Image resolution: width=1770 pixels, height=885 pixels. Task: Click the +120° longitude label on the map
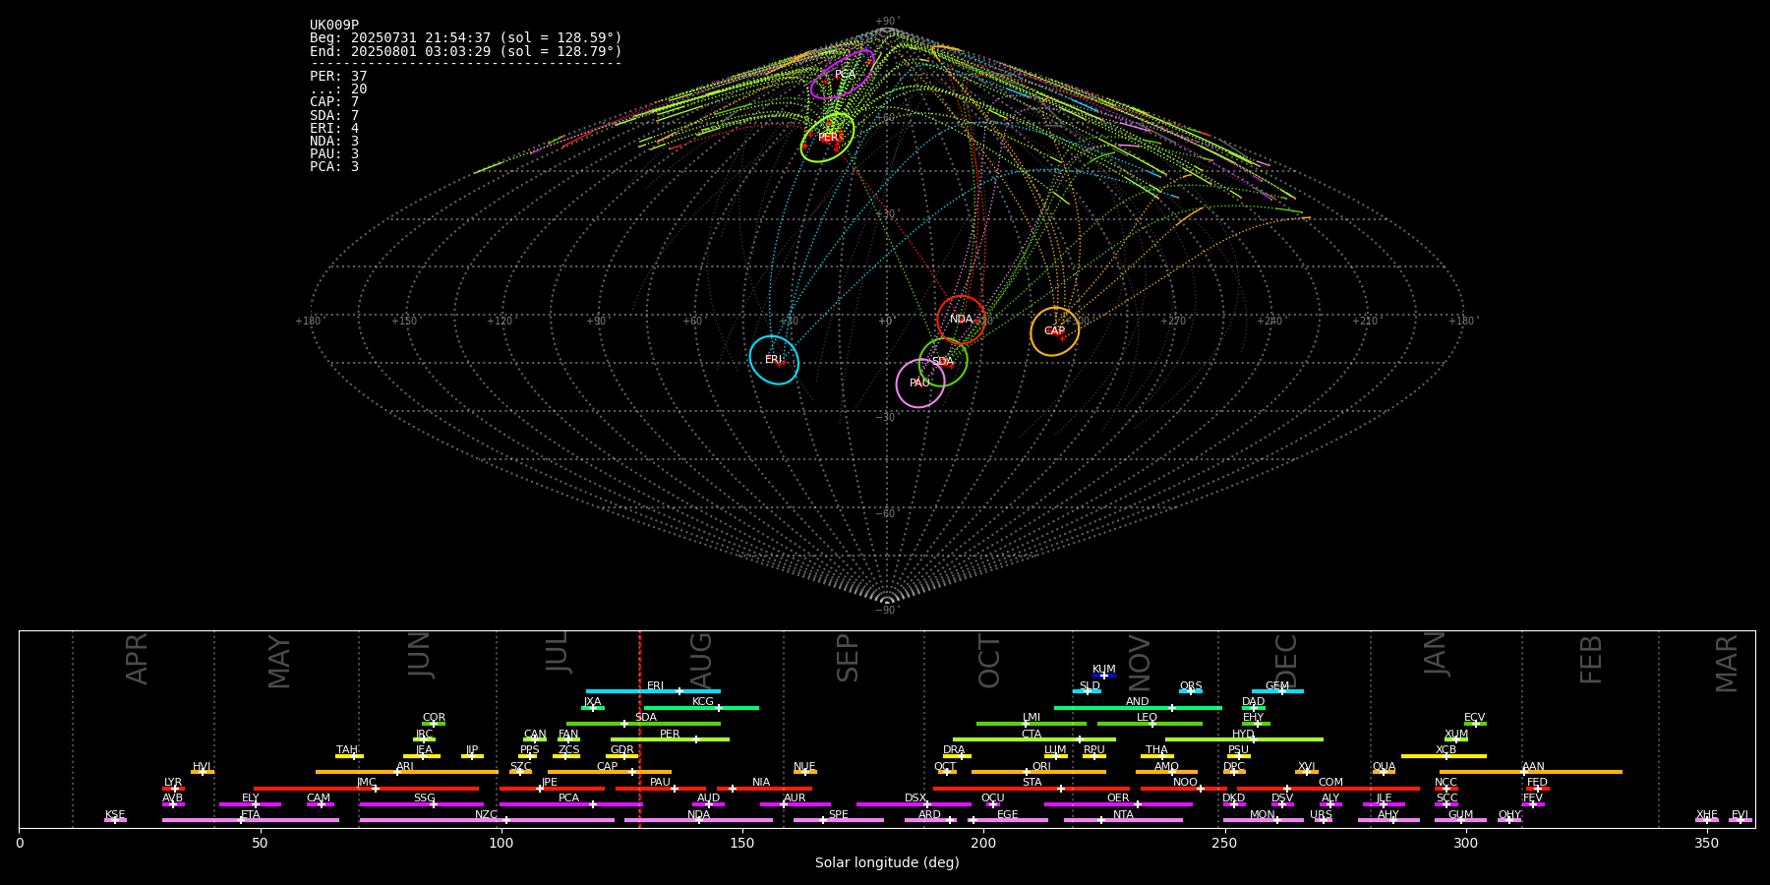[500, 322]
